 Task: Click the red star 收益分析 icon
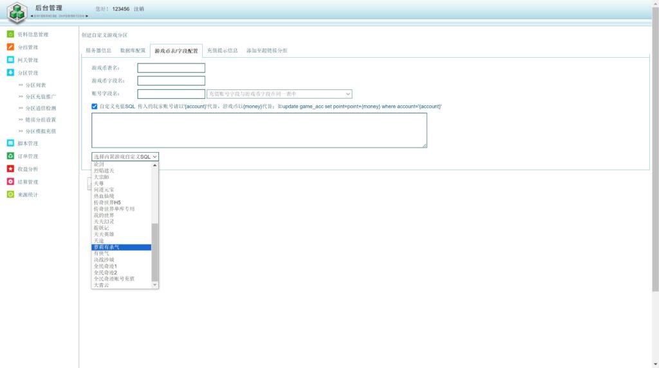(10, 169)
